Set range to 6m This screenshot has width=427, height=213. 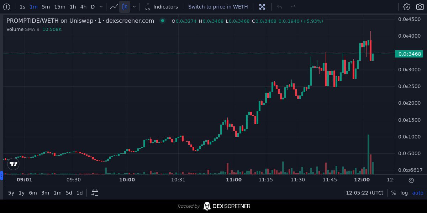33,193
